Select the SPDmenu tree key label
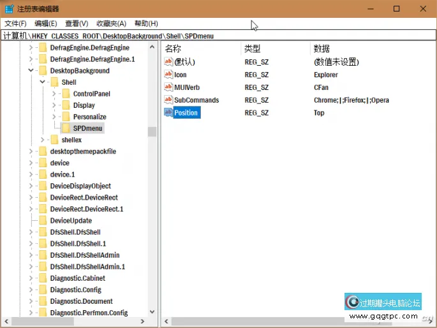Viewport: 437px width, 328px height. tap(87, 128)
